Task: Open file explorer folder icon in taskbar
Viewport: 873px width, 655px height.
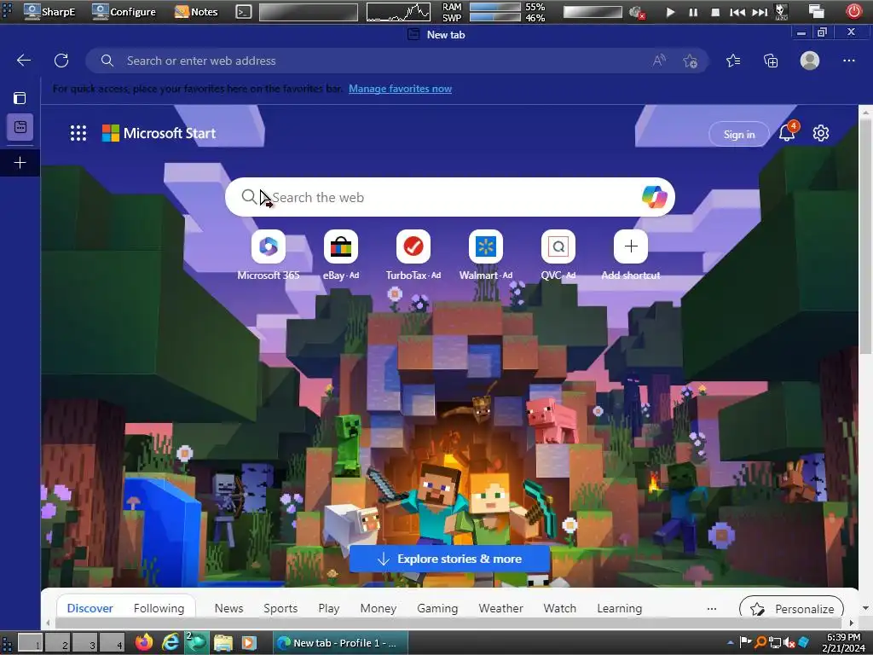Action: point(223,643)
